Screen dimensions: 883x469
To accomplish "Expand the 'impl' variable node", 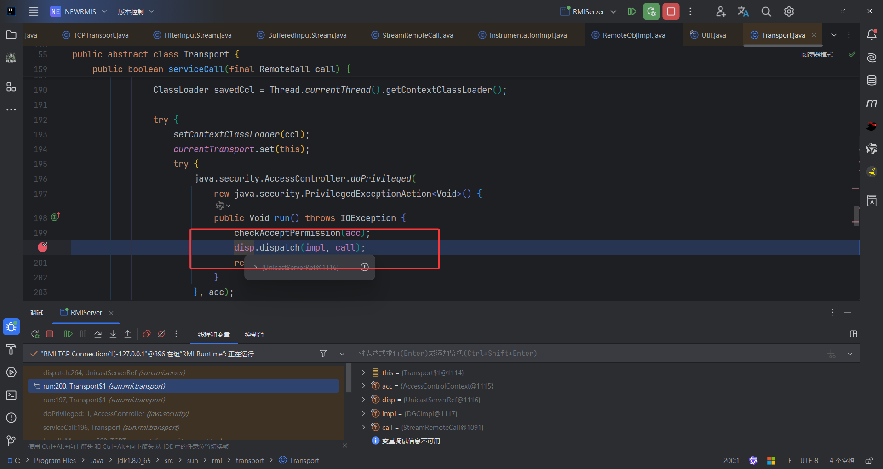I will coord(363,413).
